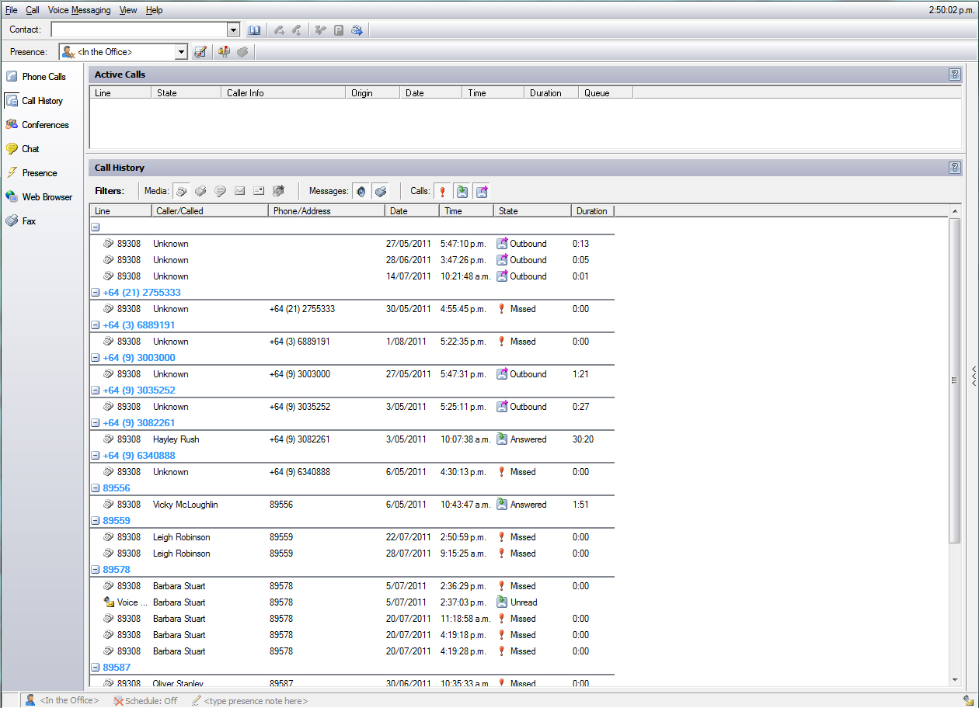Screen dimensions: 979x708
Task: Open the Help menu
Action: tap(155, 10)
